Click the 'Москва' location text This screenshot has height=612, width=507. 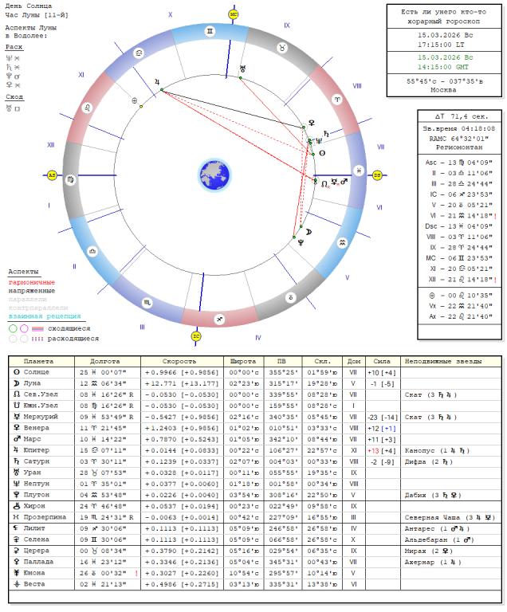(x=444, y=90)
